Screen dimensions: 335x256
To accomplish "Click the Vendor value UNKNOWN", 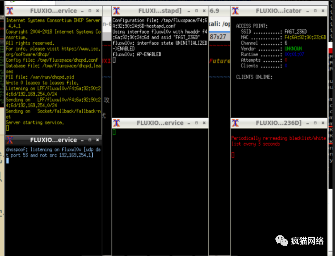I will coord(293,48).
